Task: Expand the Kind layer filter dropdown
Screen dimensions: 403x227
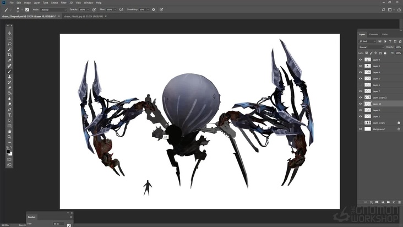Action: coord(366,41)
